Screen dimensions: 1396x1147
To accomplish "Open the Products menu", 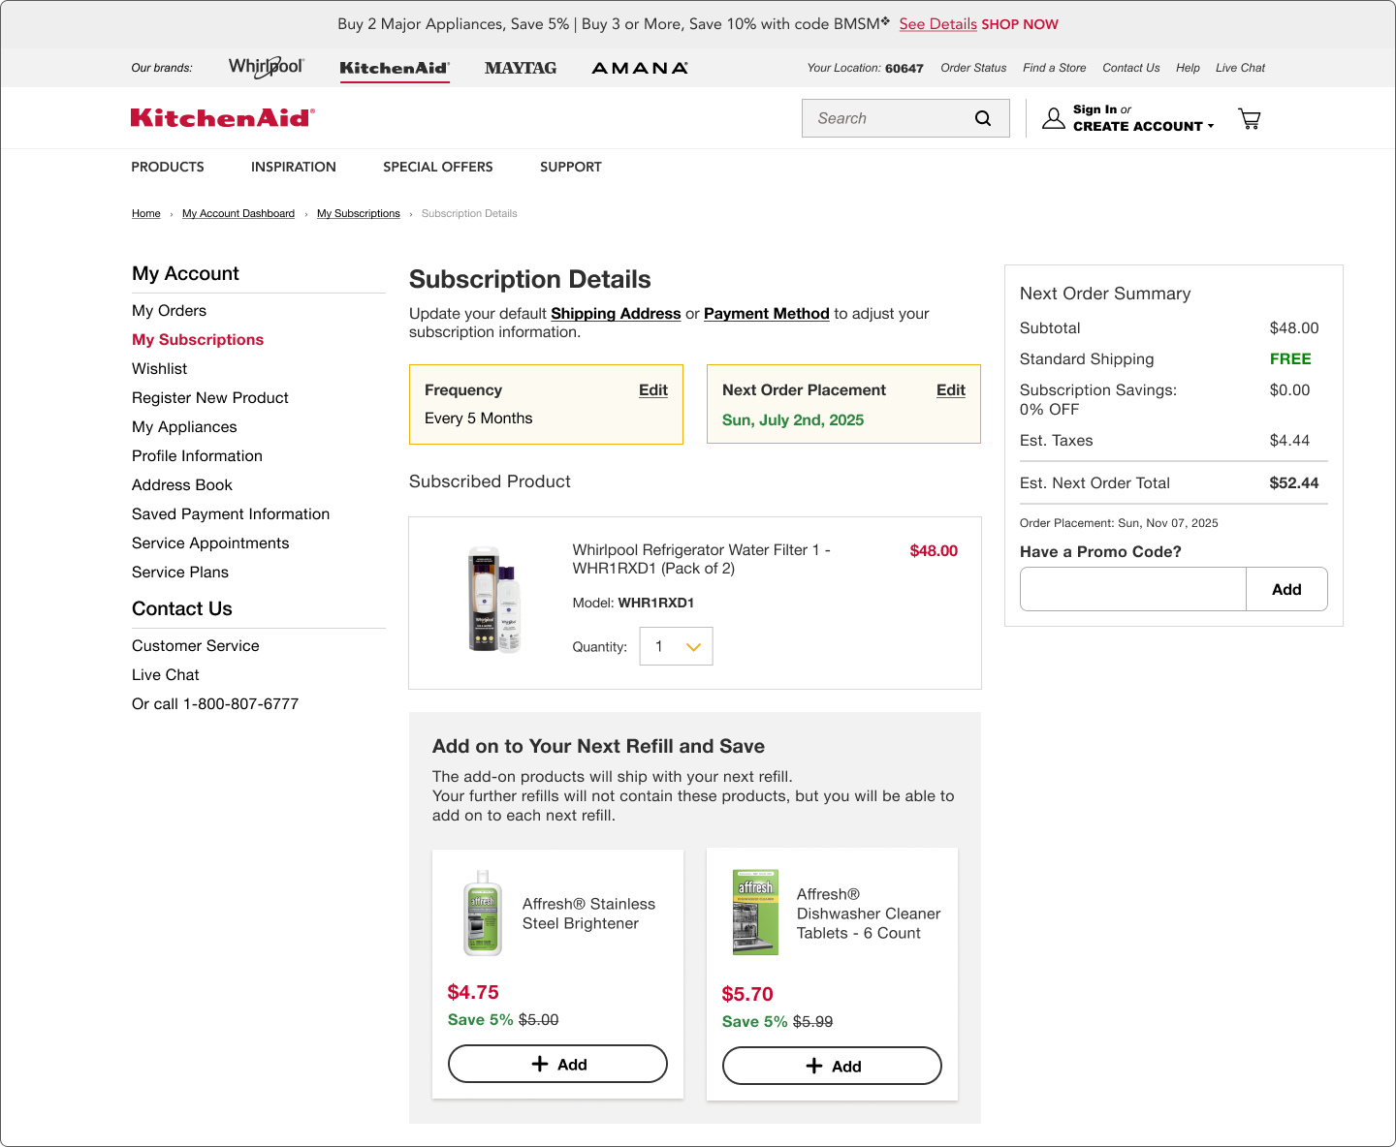I will pyautogui.click(x=168, y=167).
